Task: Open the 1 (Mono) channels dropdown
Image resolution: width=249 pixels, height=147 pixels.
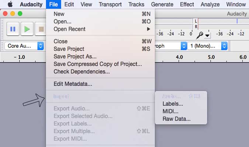Action: [x=208, y=46]
